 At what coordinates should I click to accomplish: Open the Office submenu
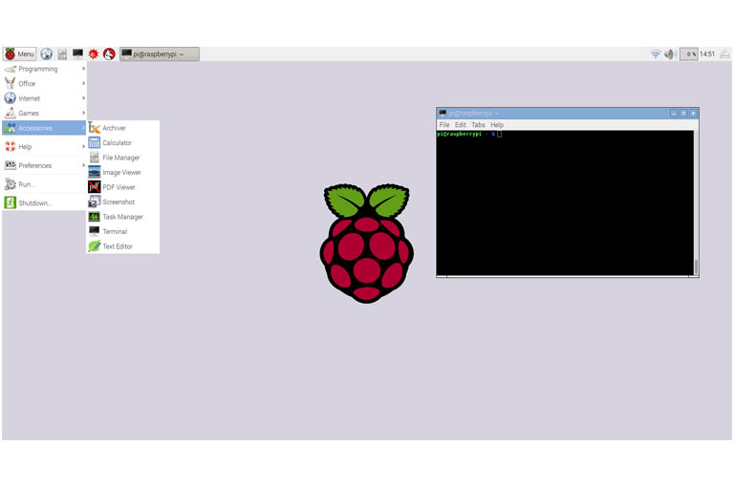44,83
